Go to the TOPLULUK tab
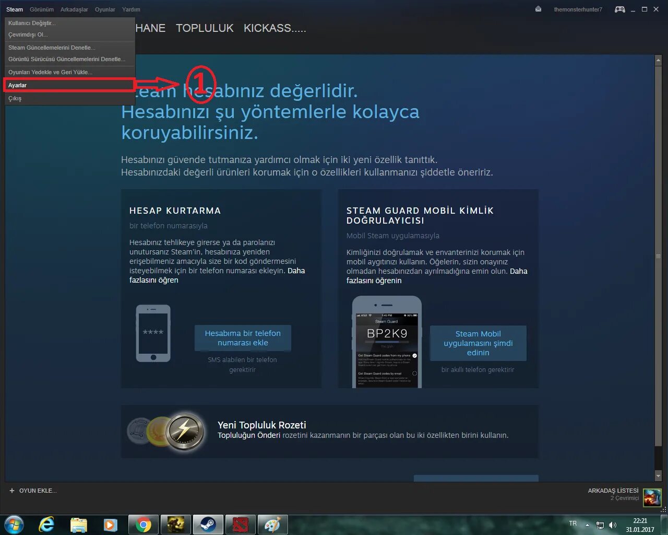The height and width of the screenshot is (535, 668). pyautogui.click(x=205, y=28)
